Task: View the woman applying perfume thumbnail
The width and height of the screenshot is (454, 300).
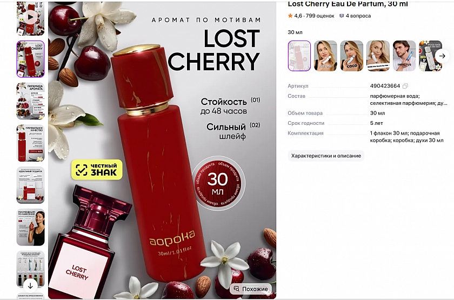Action: (x=30, y=228)
